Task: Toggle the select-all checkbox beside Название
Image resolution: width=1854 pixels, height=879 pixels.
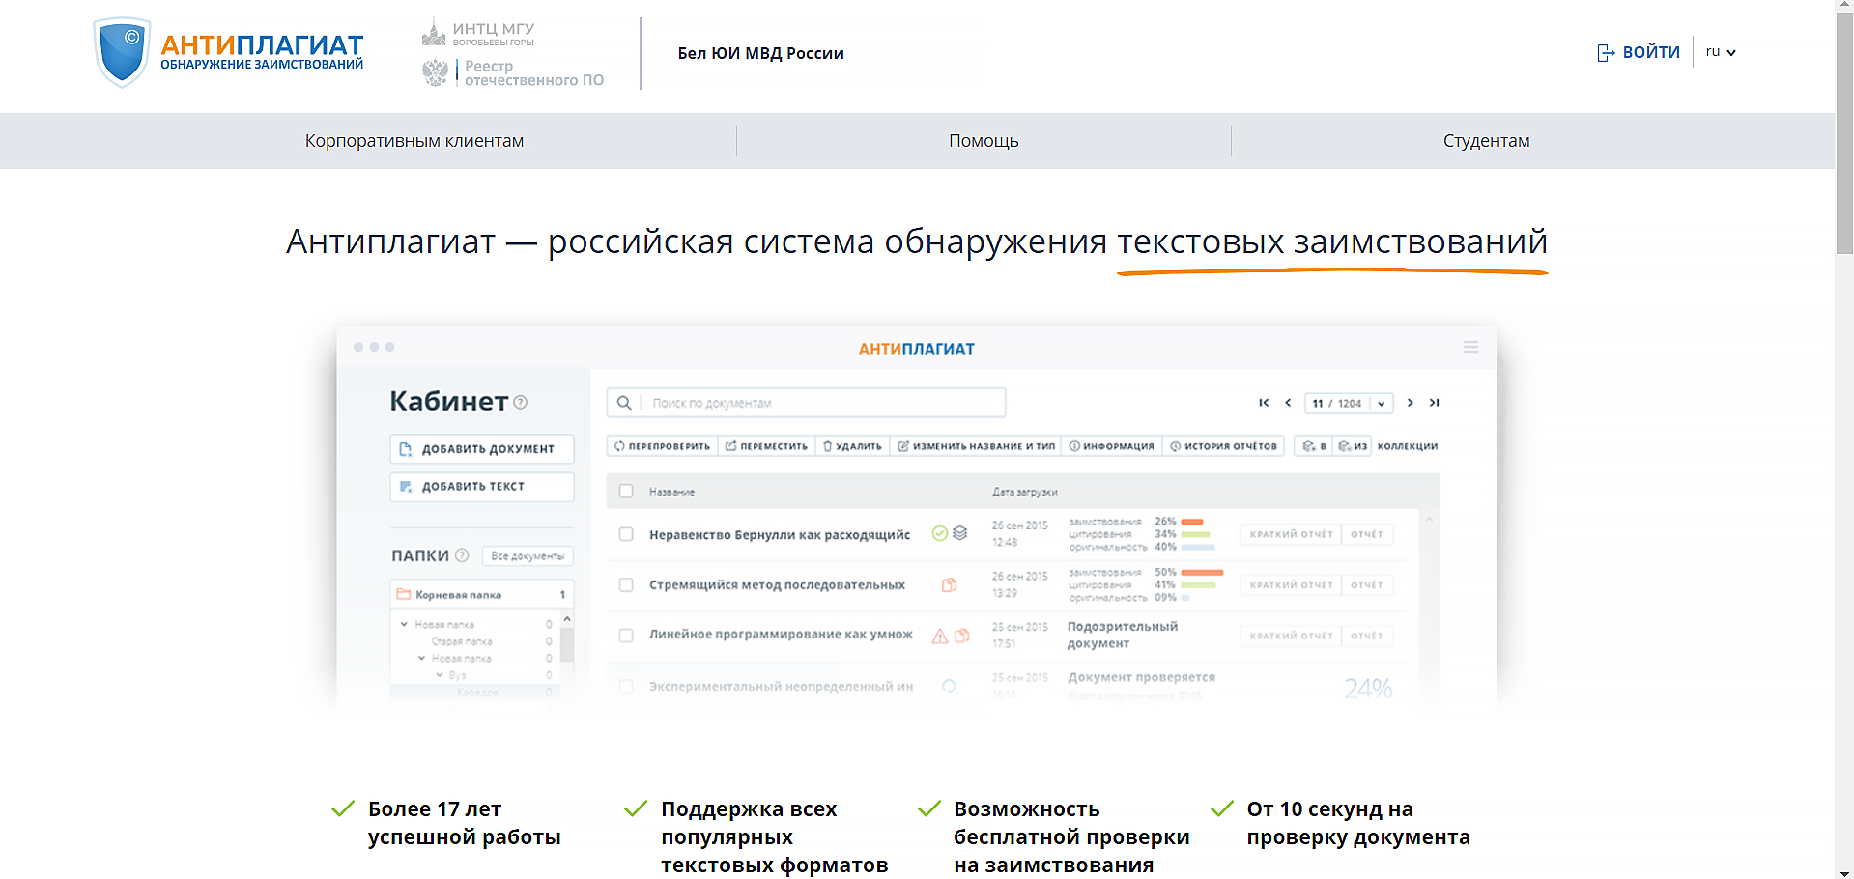Action: pos(626,491)
